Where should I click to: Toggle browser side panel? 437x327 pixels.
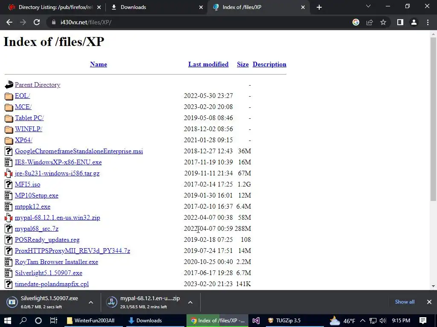coord(400,22)
